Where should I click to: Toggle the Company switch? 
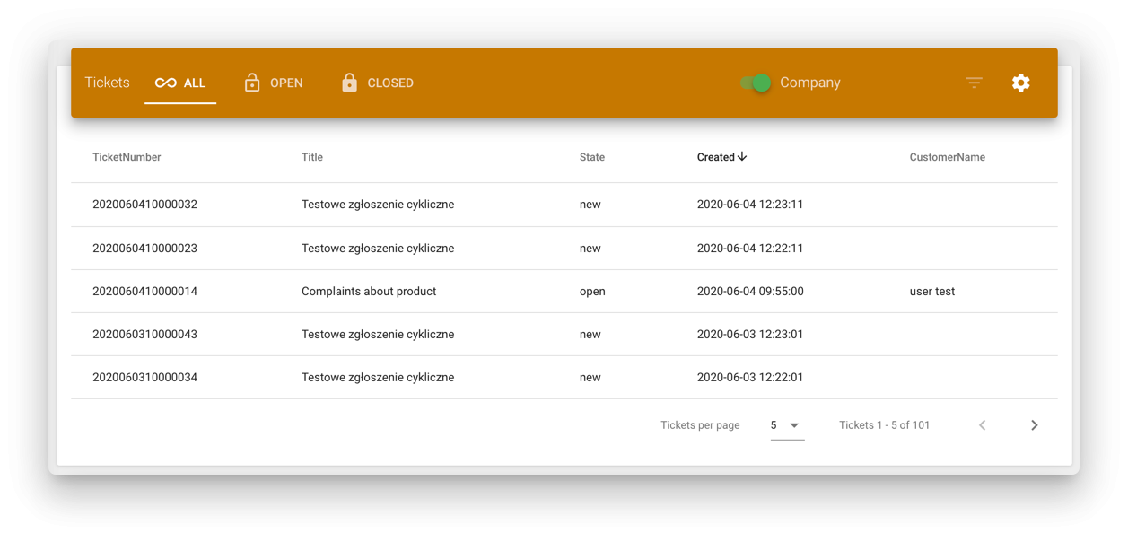756,83
